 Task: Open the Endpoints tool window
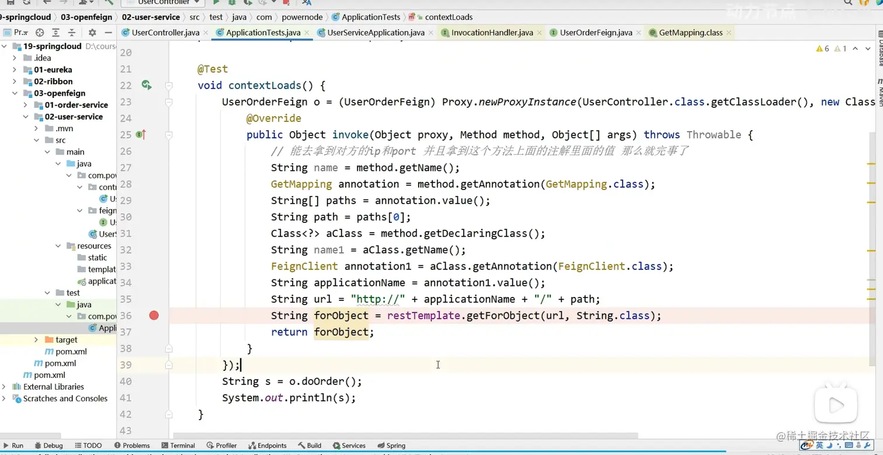[x=267, y=445]
